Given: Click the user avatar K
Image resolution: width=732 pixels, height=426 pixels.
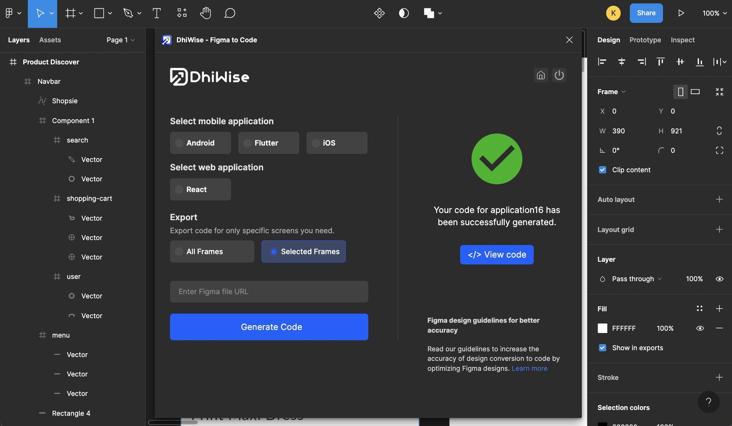Looking at the screenshot, I should pos(613,13).
